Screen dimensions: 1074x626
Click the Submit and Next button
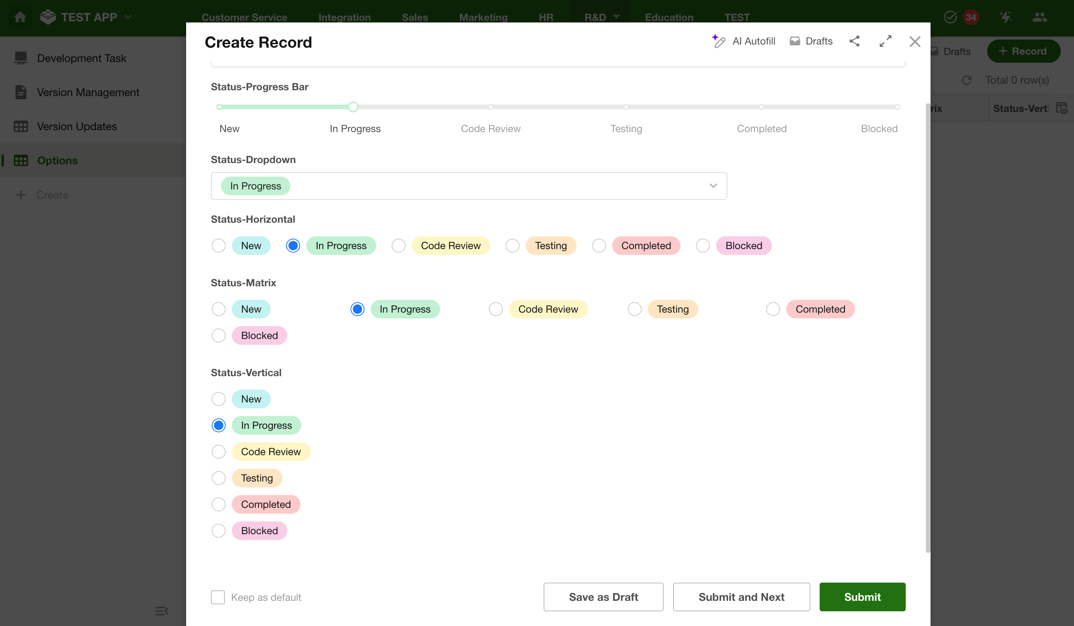coord(741,597)
